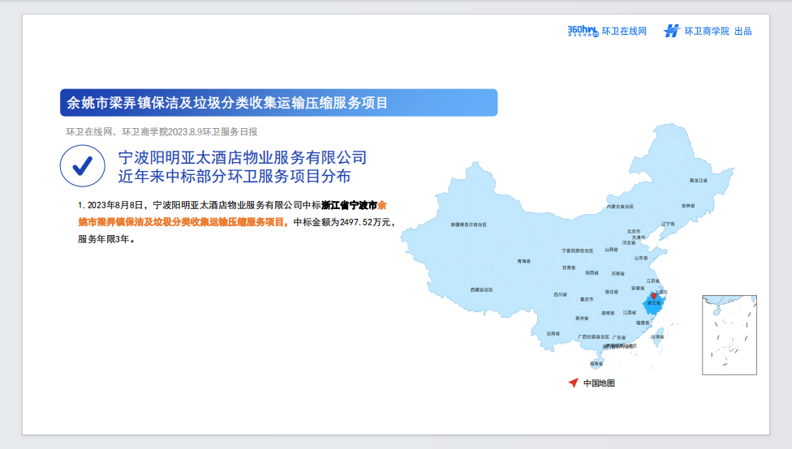Click the 海南省 map label

[x=596, y=363]
